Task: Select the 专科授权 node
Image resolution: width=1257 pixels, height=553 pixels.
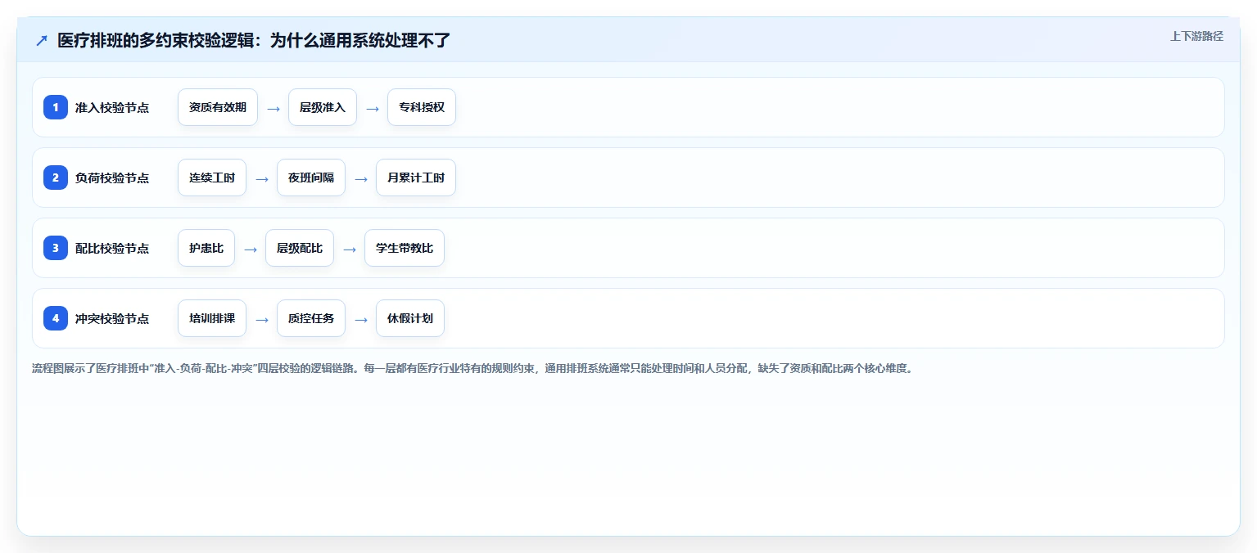Action: click(x=422, y=107)
